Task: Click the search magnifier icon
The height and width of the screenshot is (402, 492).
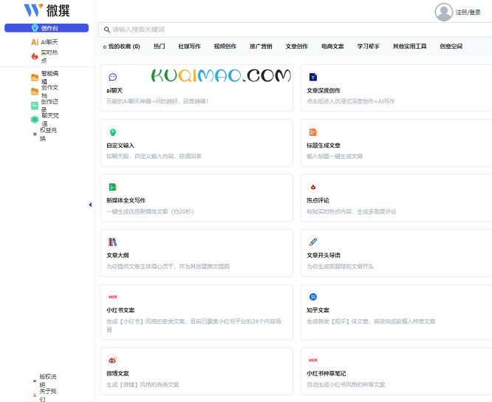Action: pyautogui.click(x=107, y=30)
